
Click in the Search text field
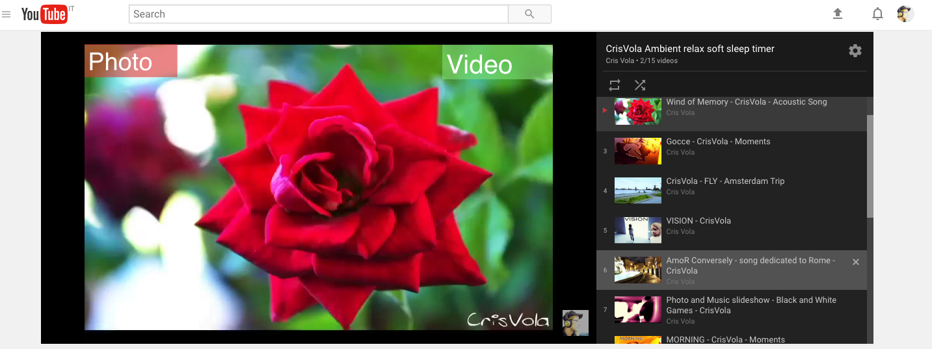pyautogui.click(x=317, y=14)
